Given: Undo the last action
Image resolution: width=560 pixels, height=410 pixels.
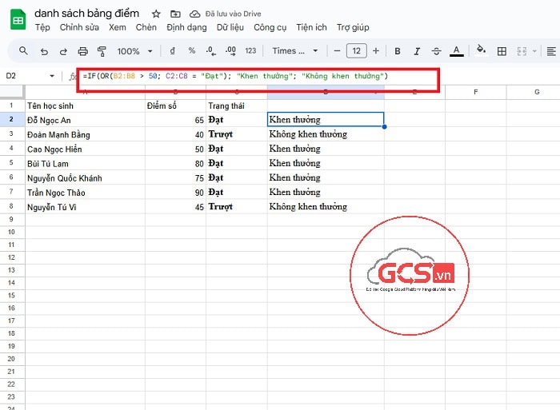Looking at the screenshot, I should pyautogui.click(x=43, y=51).
